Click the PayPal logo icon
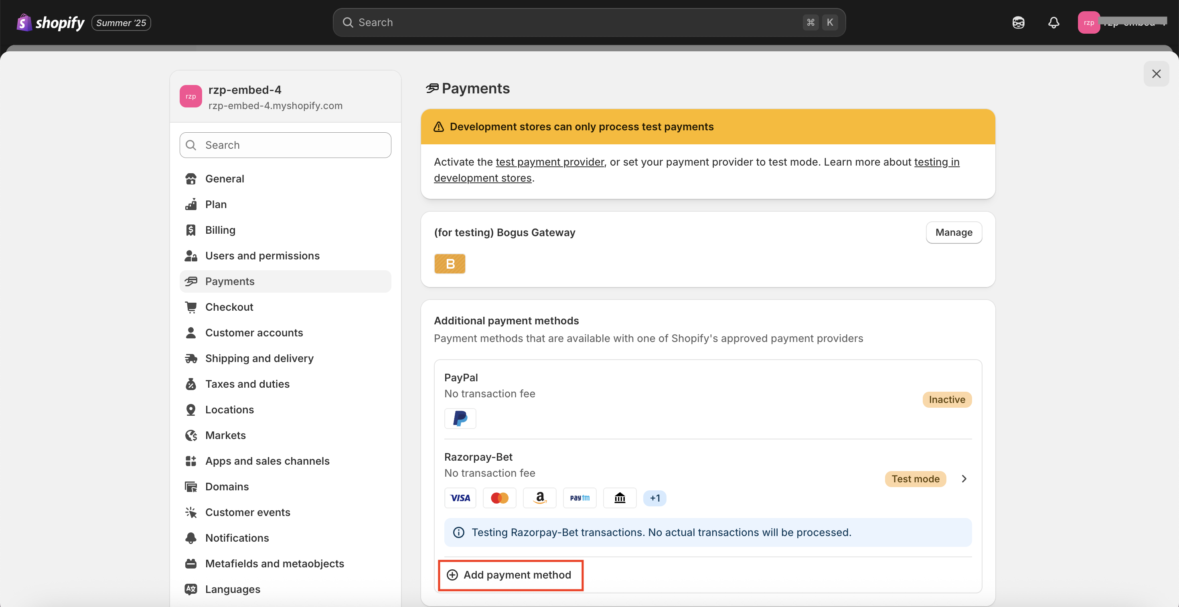Image resolution: width=1179 pixels, height=607 pixels. tap(460, 418)
